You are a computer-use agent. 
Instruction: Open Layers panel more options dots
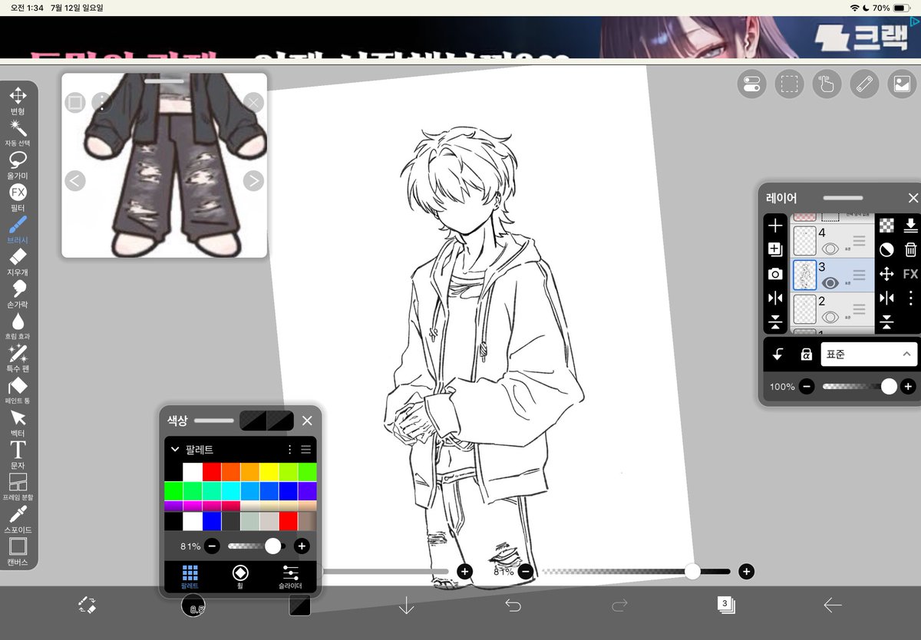click(x=910, y=298)
